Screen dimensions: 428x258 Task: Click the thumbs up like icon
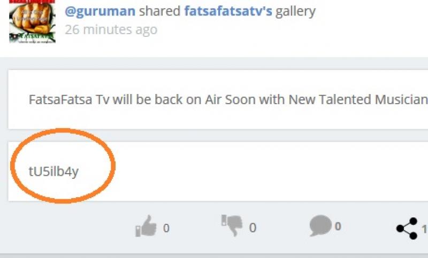coord(146,226)
